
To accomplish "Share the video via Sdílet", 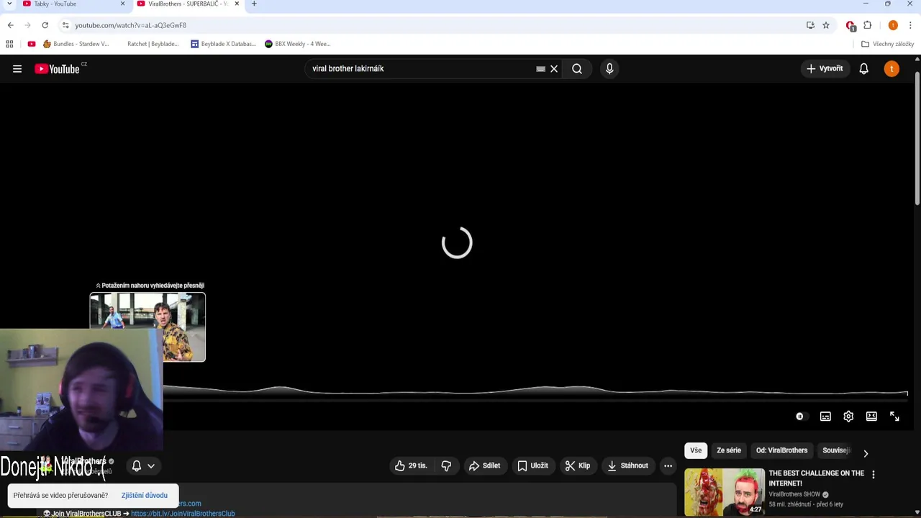I will [x=484, y=465].
